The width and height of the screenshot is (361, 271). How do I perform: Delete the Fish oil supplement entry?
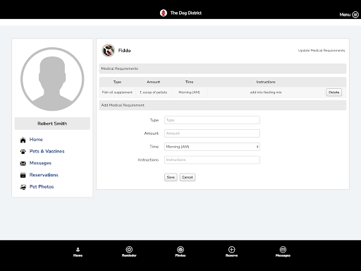pyautogui.click(x=334, y=92)
